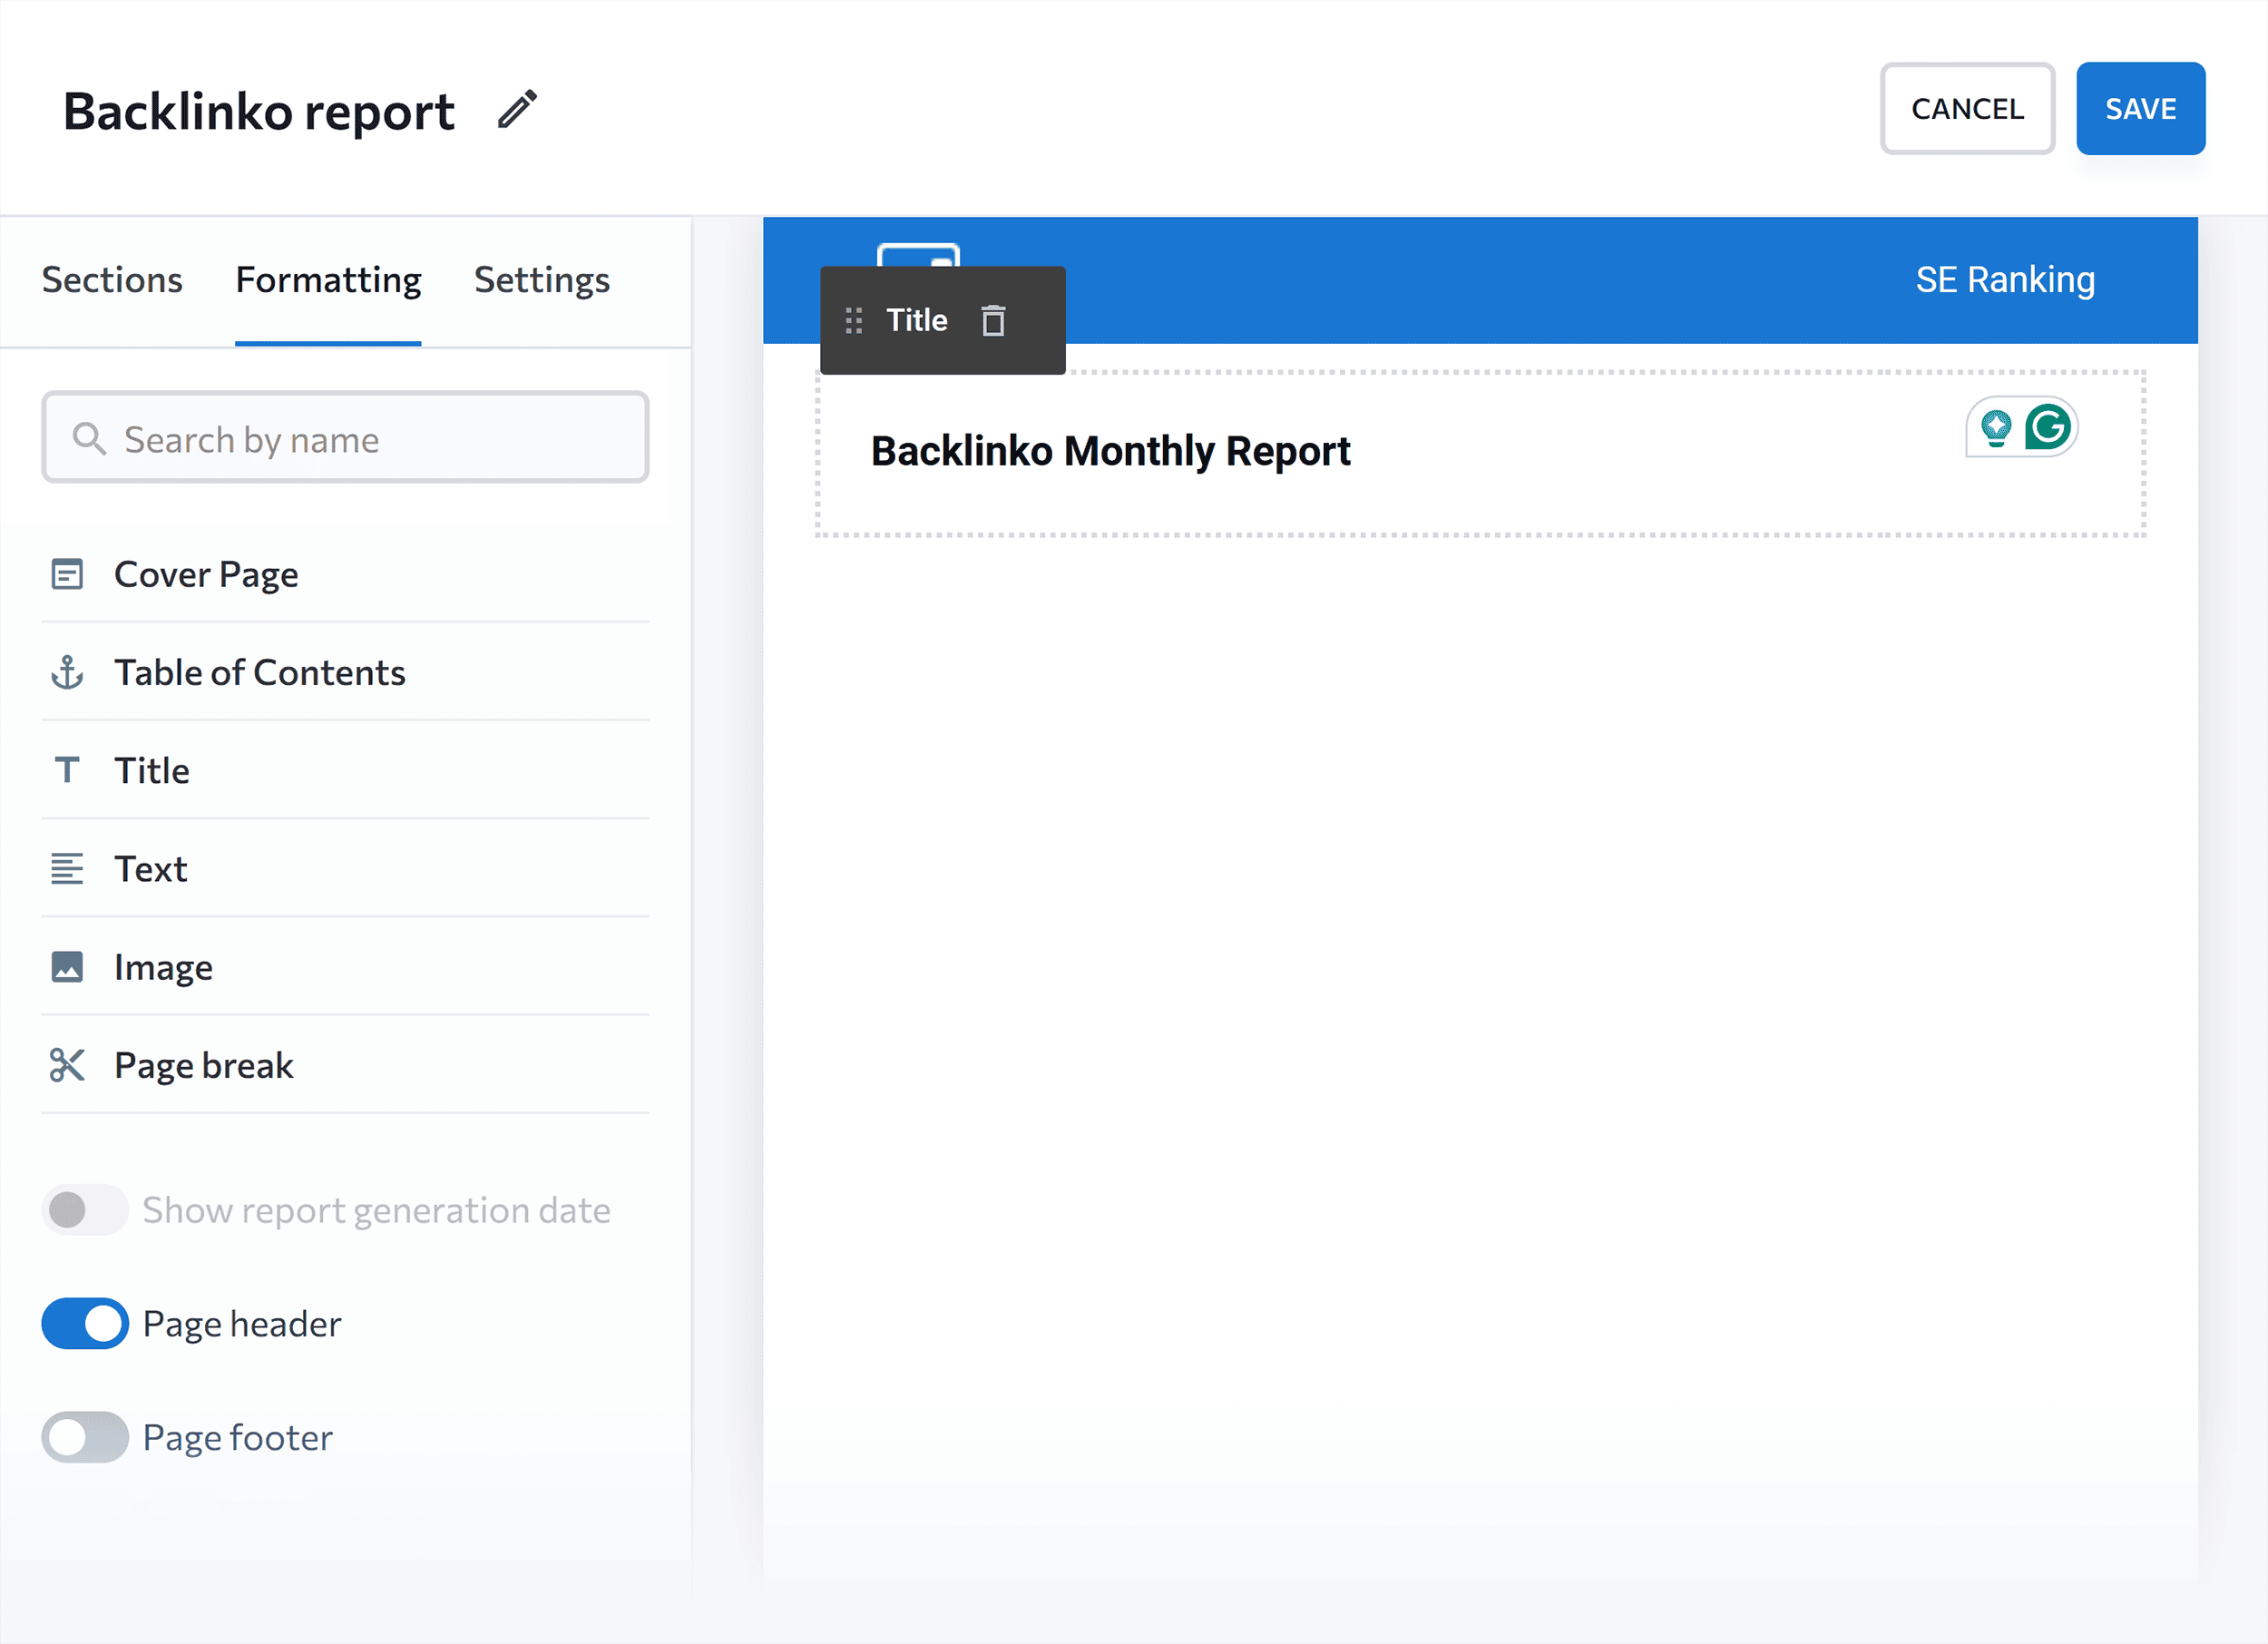
Task: Click the green circular icon on title block
Action: coord(2046,426)
